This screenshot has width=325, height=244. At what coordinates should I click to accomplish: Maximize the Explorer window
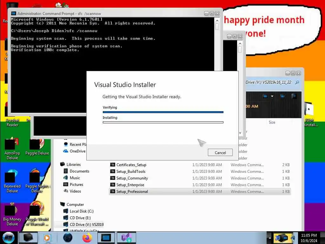pos(293,73)
